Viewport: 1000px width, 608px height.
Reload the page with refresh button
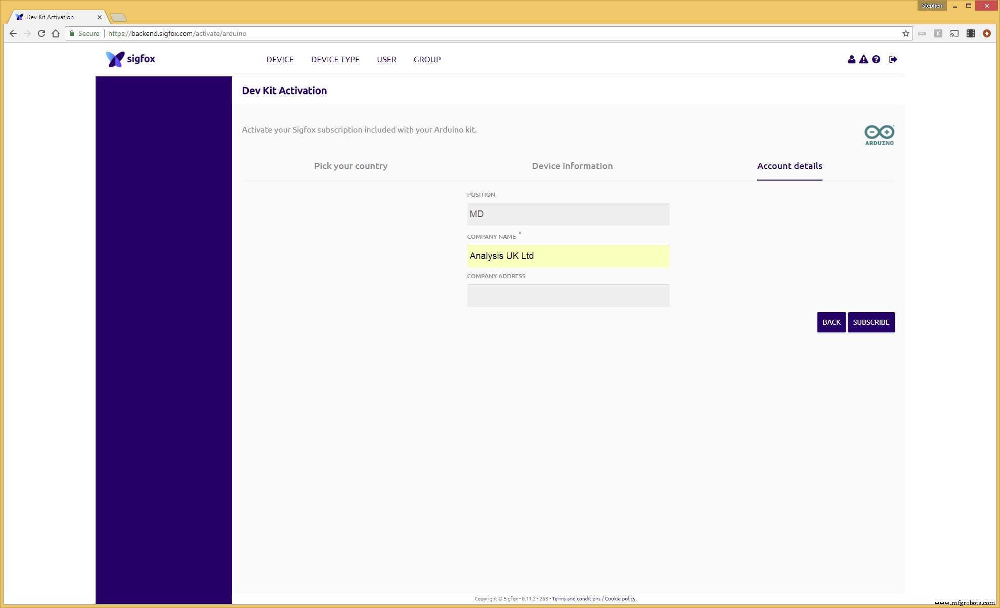click(x=41, y=33)
